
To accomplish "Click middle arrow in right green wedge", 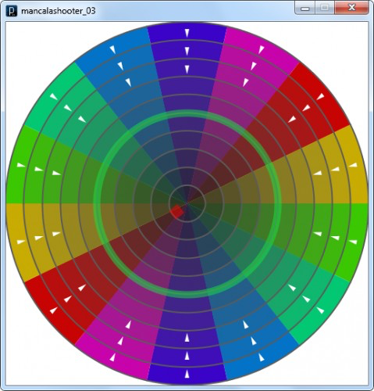I will (x=335, y=238).
